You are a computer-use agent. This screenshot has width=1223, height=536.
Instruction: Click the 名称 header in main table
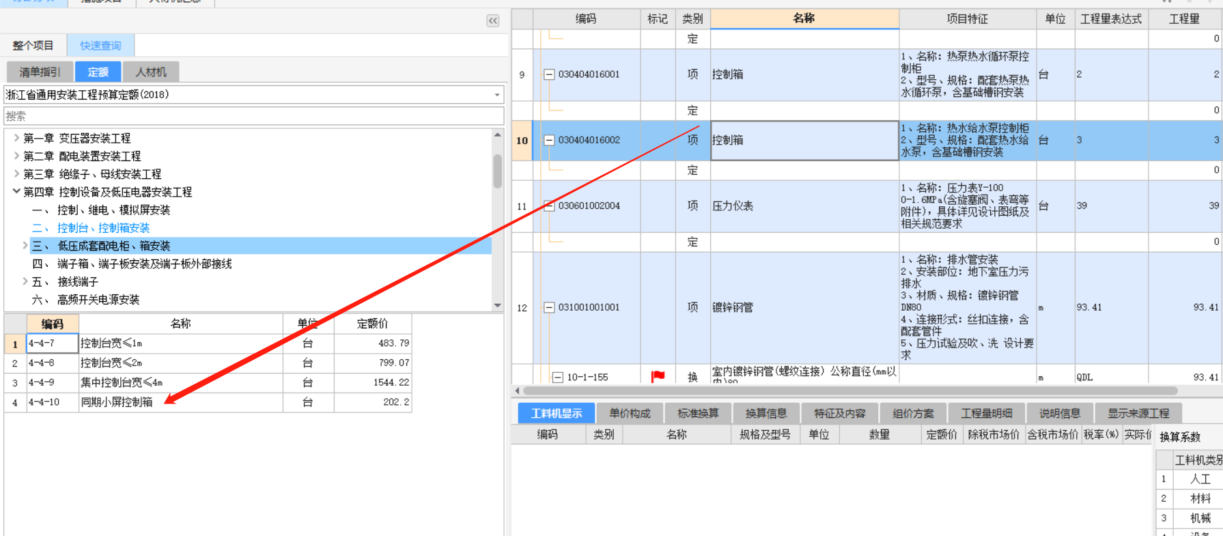804,18
